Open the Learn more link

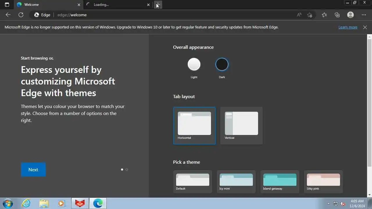tap(348, 27)
